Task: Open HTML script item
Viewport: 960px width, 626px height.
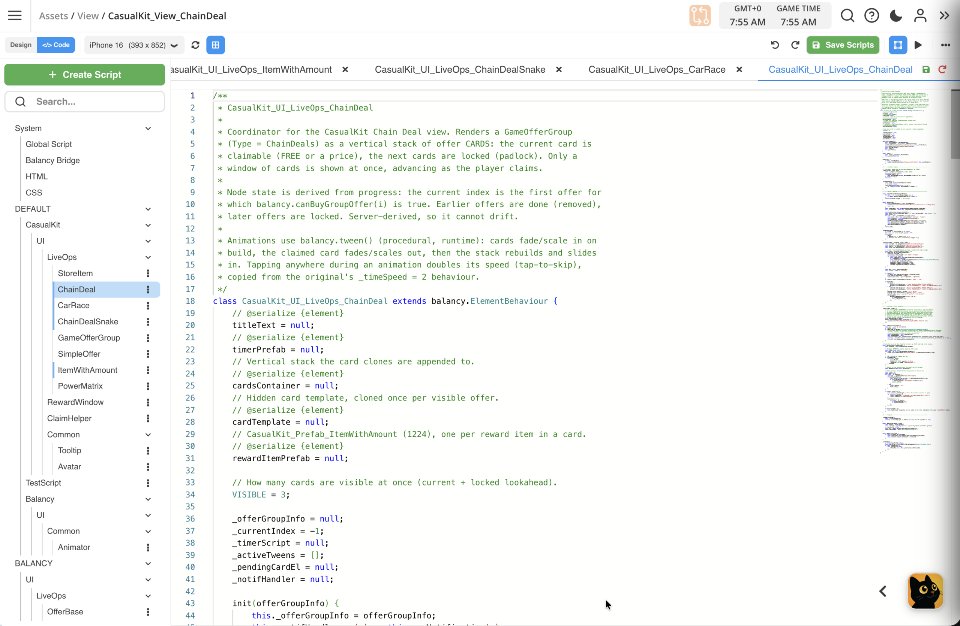Action: point(37,176)
